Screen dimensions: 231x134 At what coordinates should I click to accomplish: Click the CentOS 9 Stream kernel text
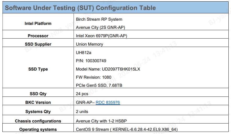click(127, 129)
